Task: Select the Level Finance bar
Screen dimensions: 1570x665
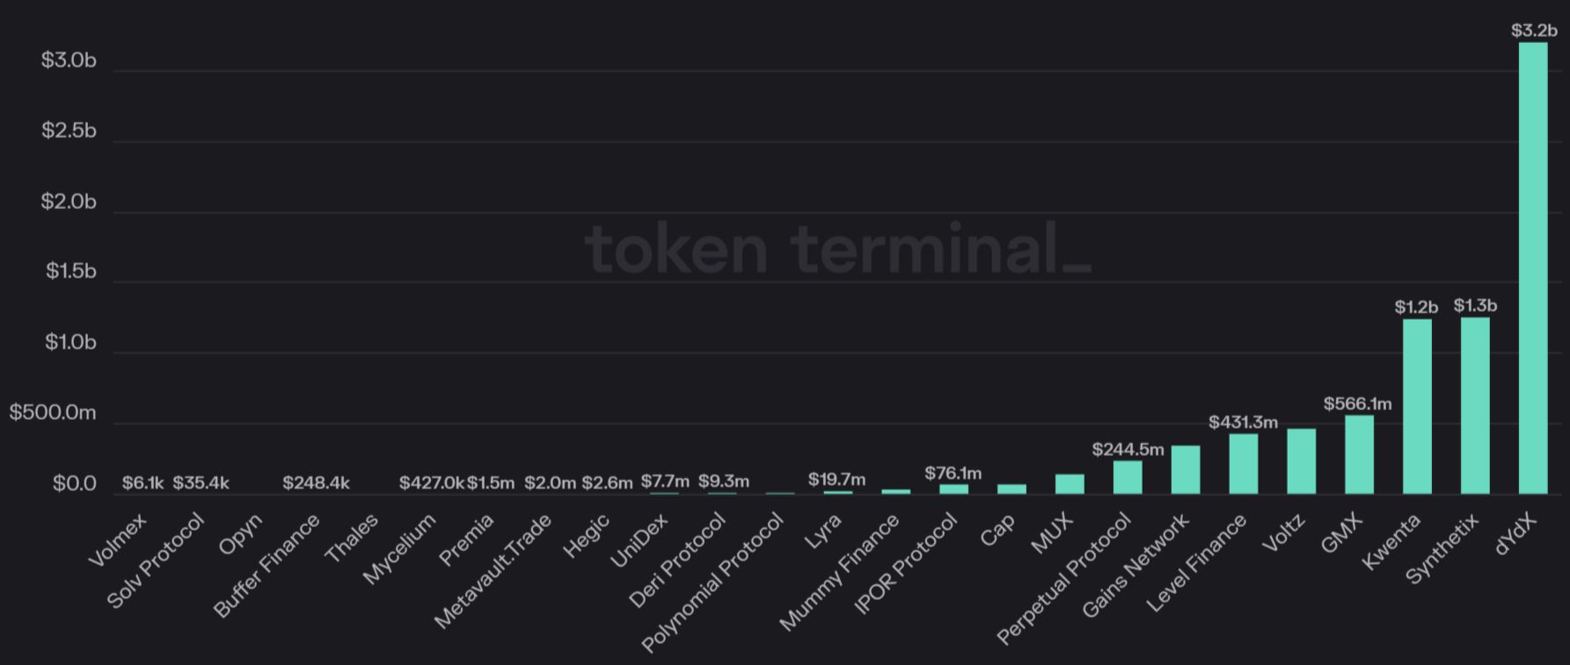Action: (x=1243, y=464)
